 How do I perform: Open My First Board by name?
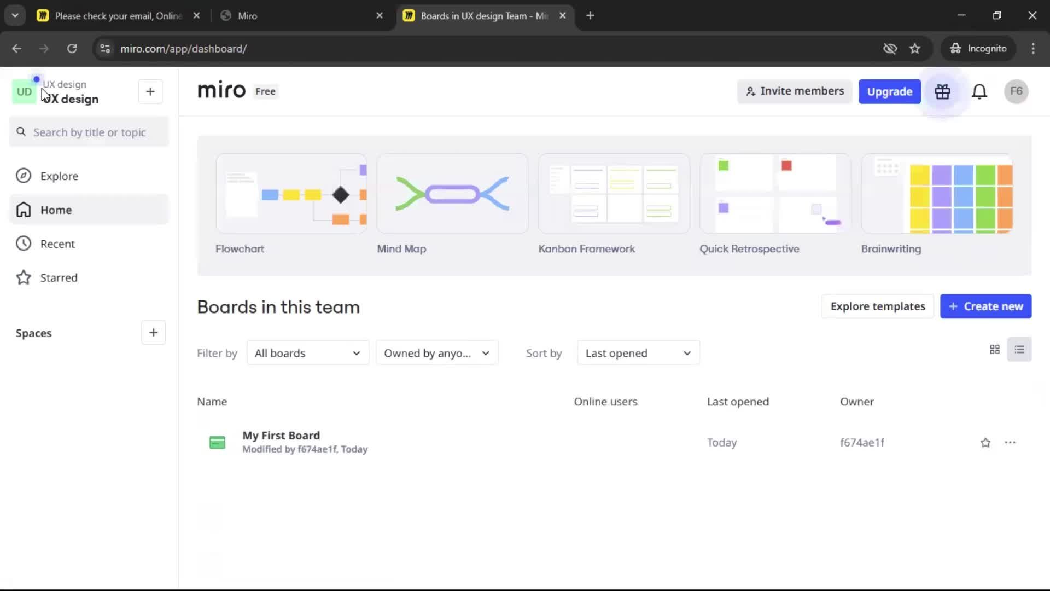point(281,436)
